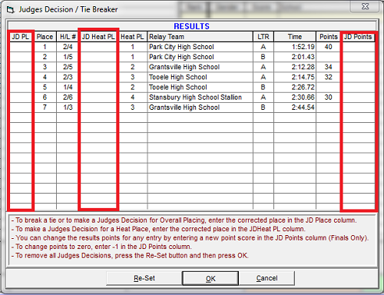Select Grantsville High School in place 3 row
384x295 pixels.
click(184, 67)
